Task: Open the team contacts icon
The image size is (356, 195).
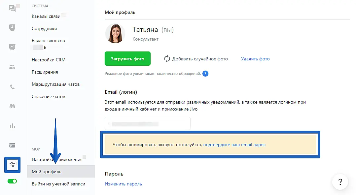Action: pos(12,67)
